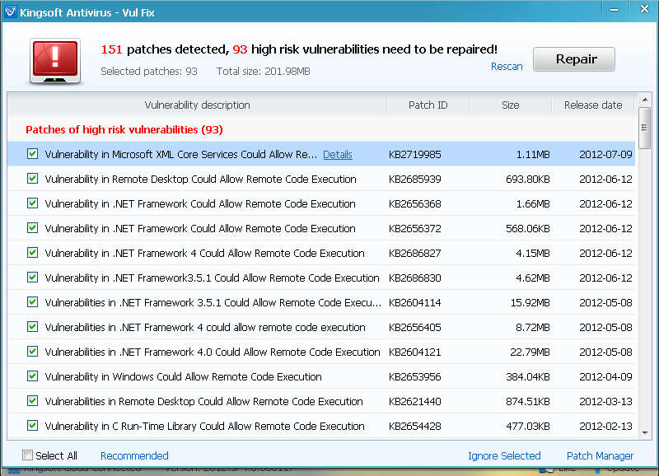Click the Kingsoft Antivirus title bar logo

tap(12, 12)
